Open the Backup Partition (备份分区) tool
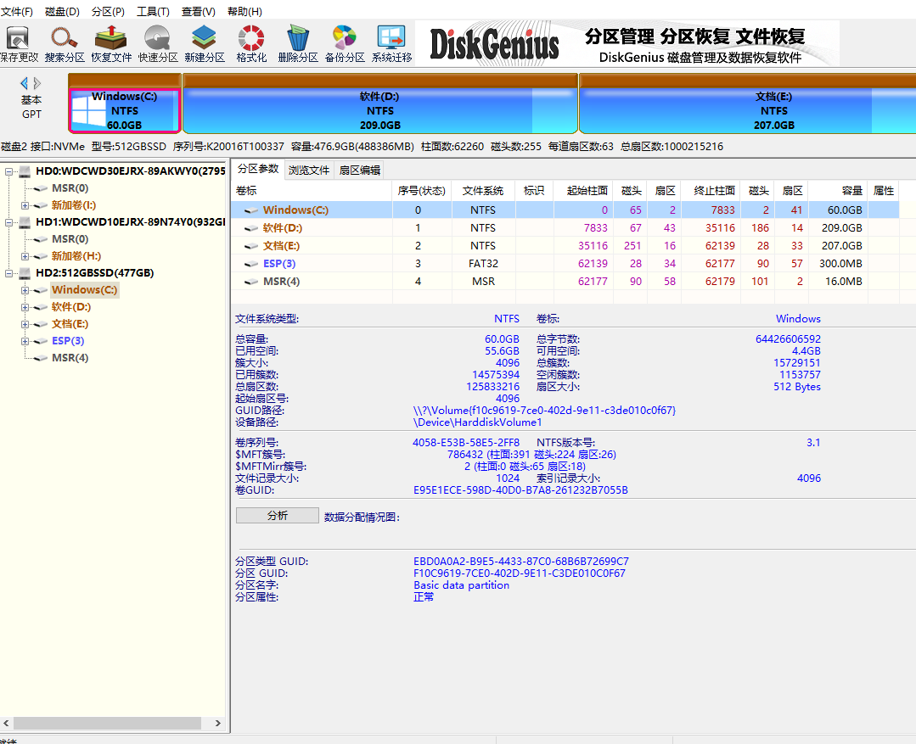 [345, 44]
